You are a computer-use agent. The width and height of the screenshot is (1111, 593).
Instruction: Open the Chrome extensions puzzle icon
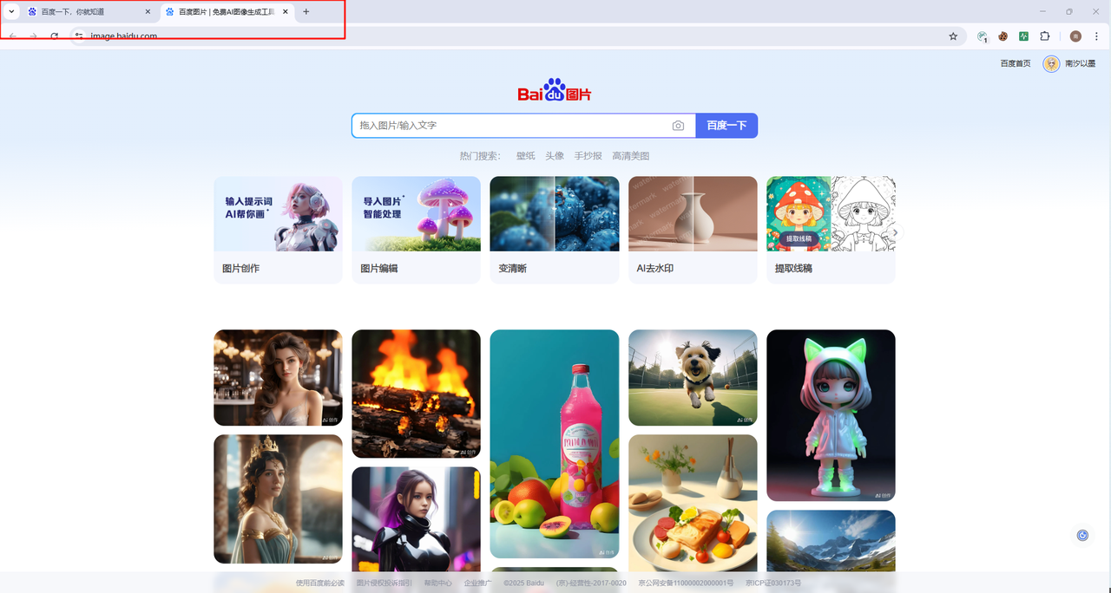click(1044, 36)
